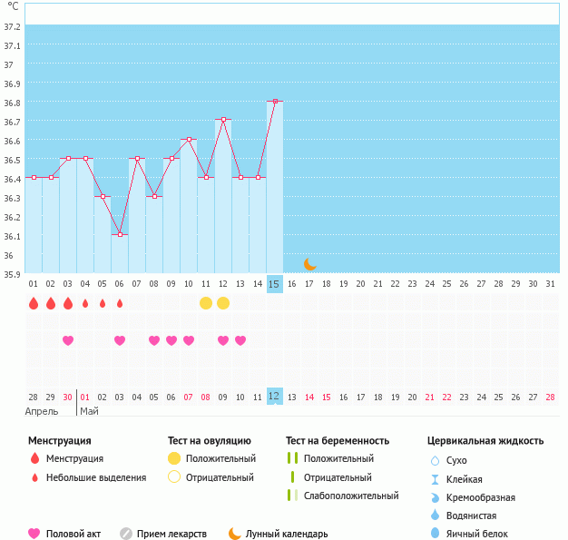
Task: Click the Цервикальная жидкость legend heading
Action: click(x=485, y=441)
